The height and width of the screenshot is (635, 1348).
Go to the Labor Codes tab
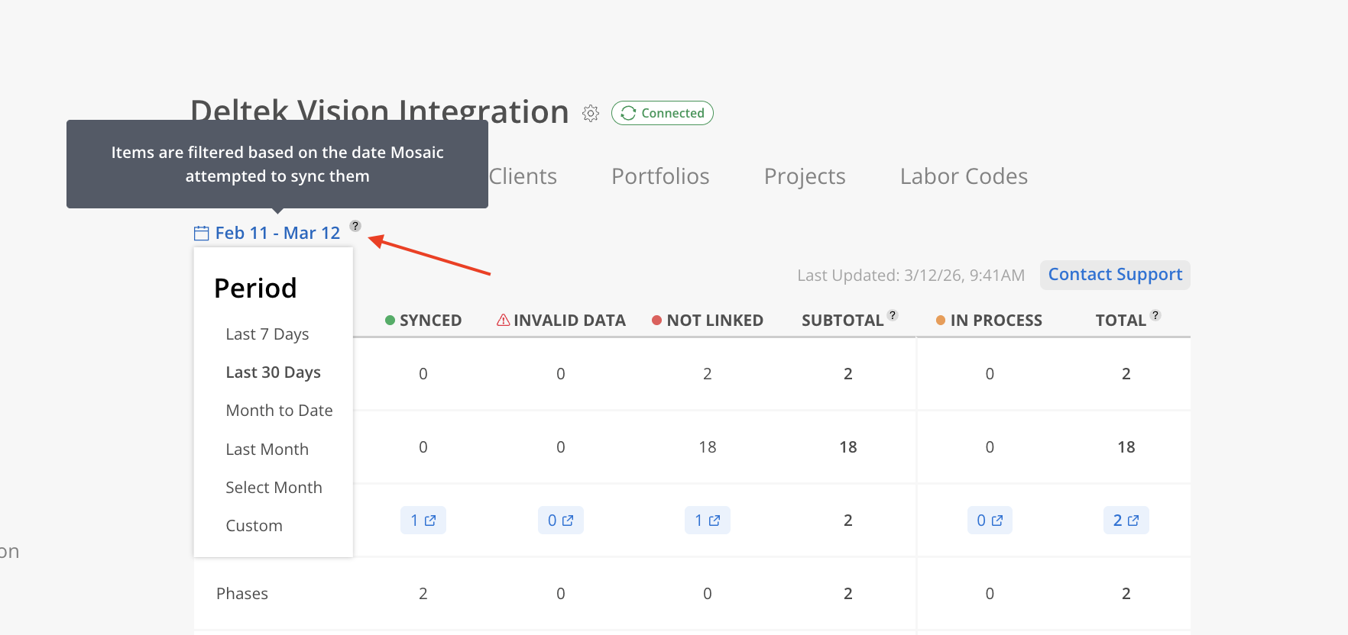tap(964, 176)
